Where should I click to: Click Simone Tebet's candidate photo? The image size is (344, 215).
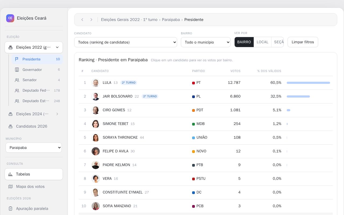pyautogui.click(x=96, y=124)
